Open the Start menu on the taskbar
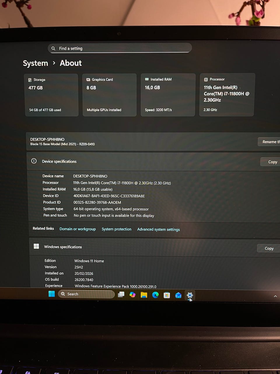 (52, 294)
